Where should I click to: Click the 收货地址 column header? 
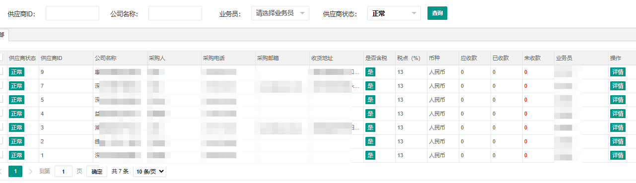point(336,58)
